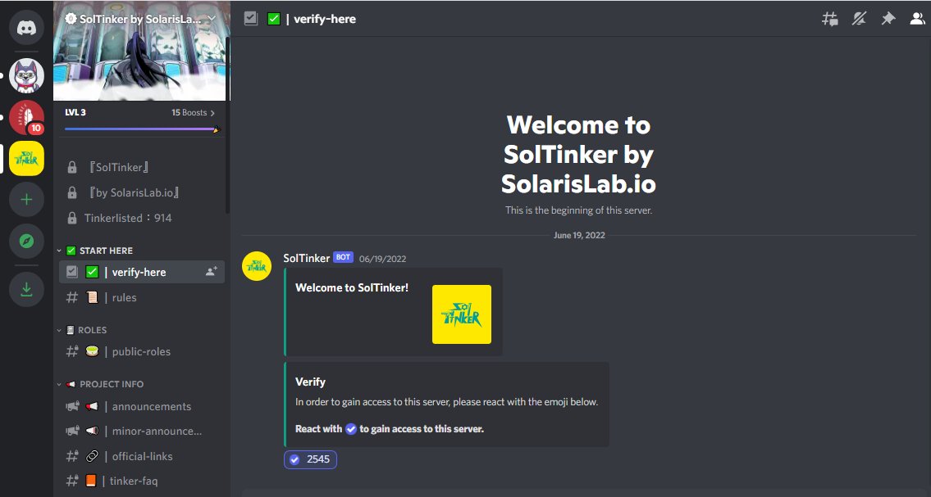Screen dimensions: 931x497
Task: Open the threads icon in header
Action: click(x=829, y=19)
